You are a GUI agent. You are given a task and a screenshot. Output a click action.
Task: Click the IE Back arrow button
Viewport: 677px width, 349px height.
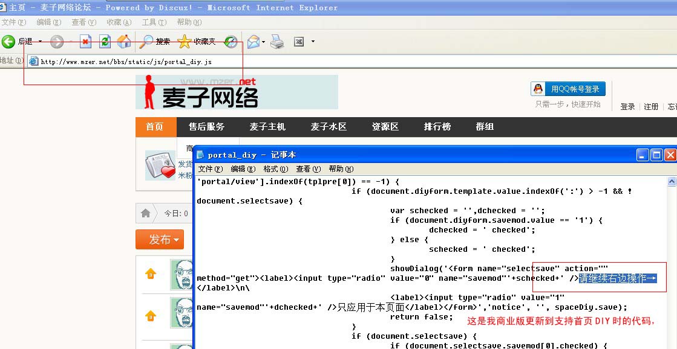[9, 42]
